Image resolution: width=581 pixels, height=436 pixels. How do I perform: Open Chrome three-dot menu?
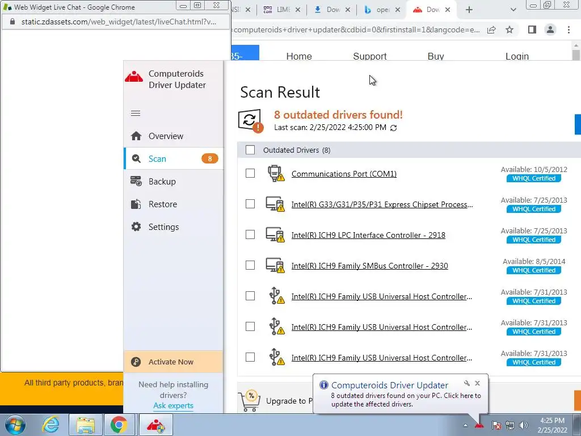pos(569,30)
